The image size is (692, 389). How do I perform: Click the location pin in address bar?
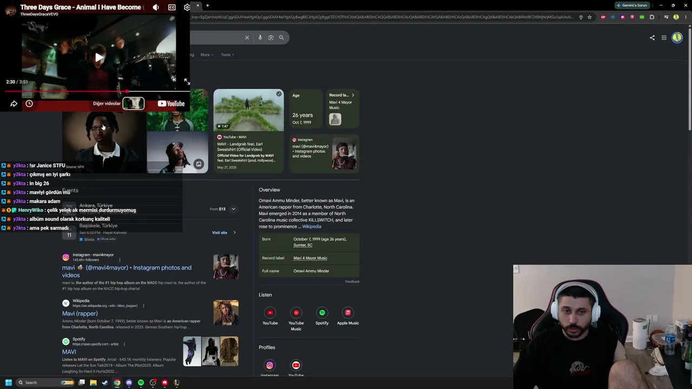pyautogui.click(x=581, y=17)
